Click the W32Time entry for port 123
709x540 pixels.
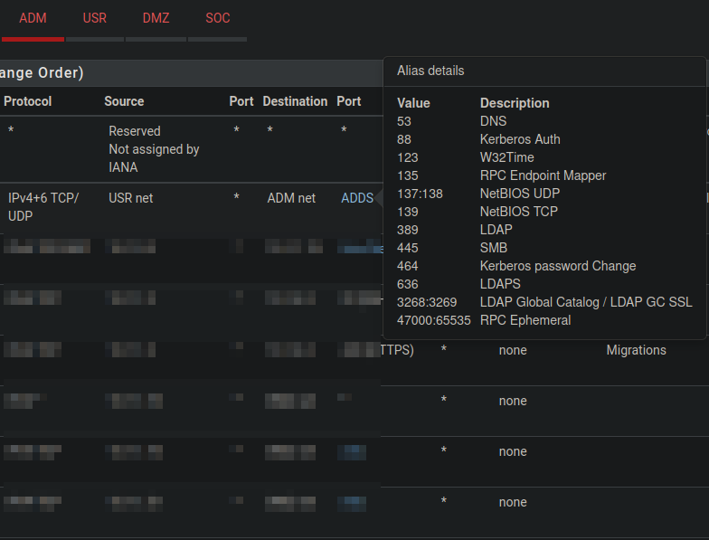tap(506, 157)
